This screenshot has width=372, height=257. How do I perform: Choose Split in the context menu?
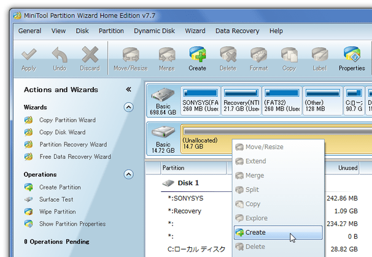(278, 190)
